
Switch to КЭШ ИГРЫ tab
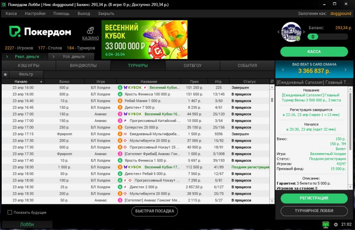tap(28, 65)
